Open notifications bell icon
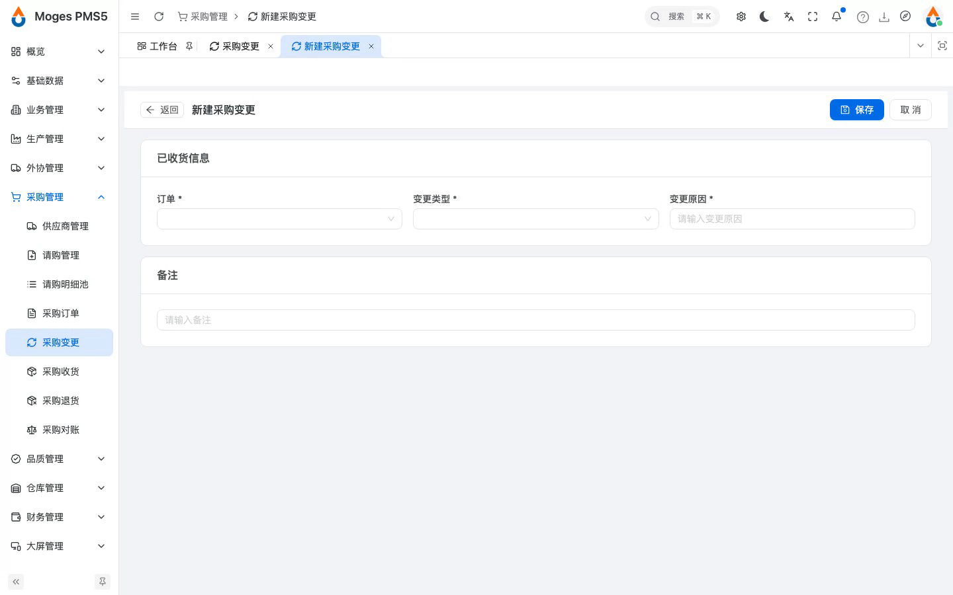The width and height of the screenshot is (953, 595). pos(837,17)
